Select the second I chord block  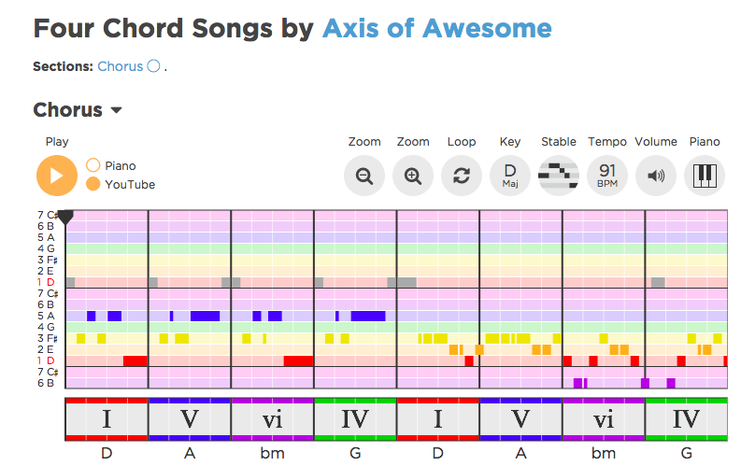(x=438, y=419)
